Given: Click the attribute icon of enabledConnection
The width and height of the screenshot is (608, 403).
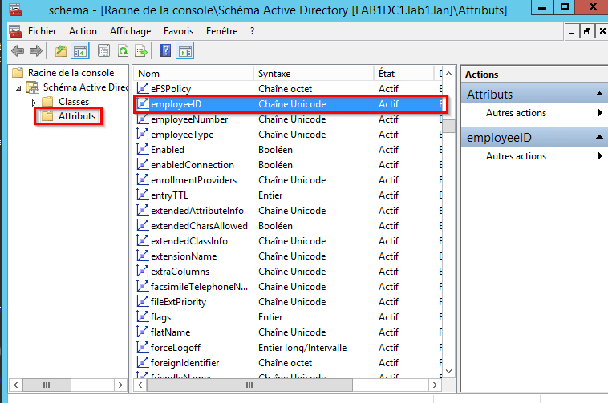Looking at the screenshot, I should 143,164.
